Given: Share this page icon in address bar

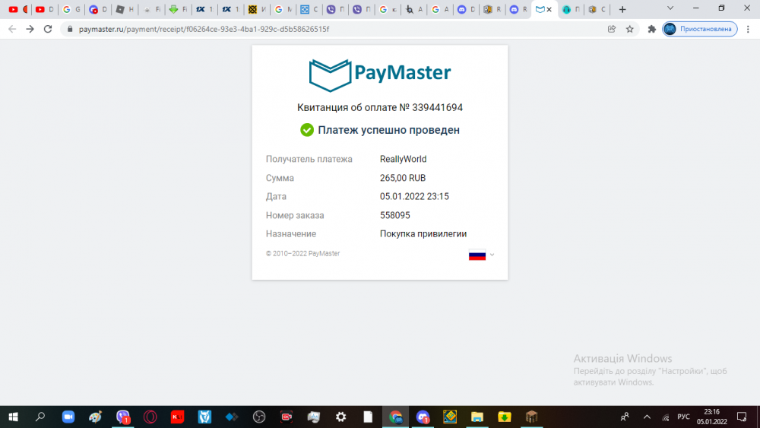Looking at the screenshot, I should point(612,29).
